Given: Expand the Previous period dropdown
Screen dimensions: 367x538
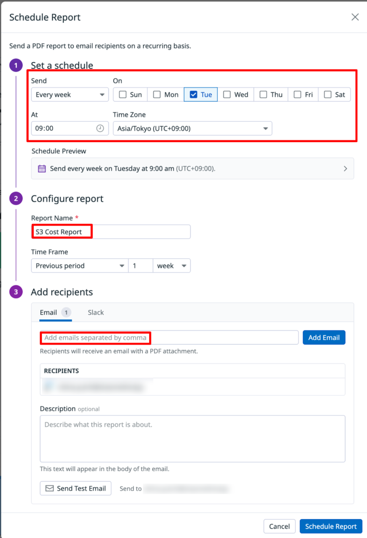Looking at the screenshot, I should click(80, 266).
